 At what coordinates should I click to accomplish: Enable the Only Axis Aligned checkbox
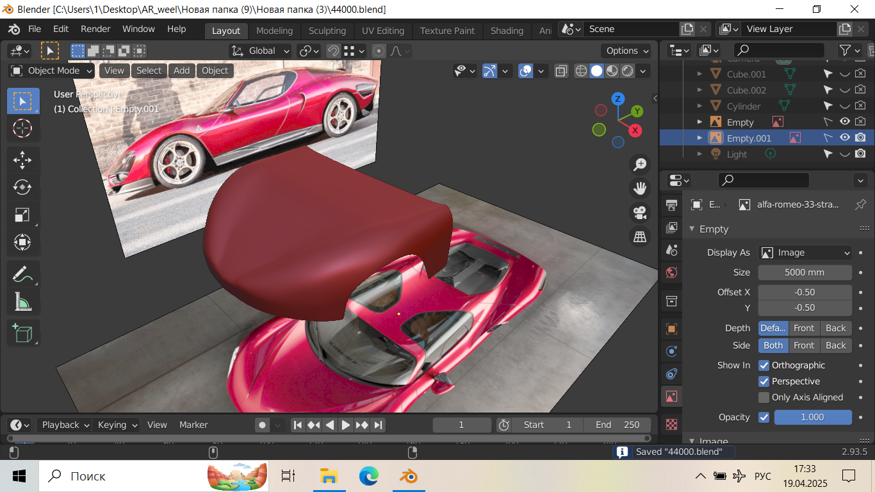click(764, 397)
